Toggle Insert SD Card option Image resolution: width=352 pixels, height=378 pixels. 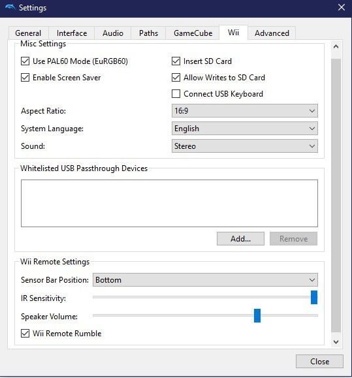[176, 61]
